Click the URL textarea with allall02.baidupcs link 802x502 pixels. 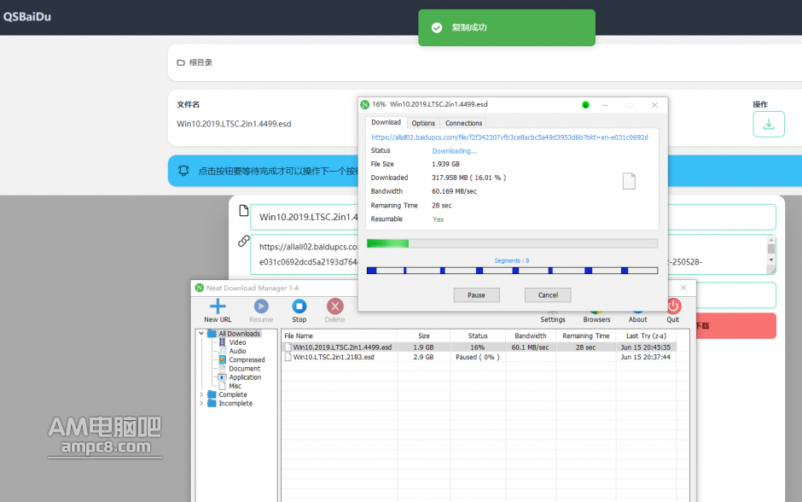point(513,254)
